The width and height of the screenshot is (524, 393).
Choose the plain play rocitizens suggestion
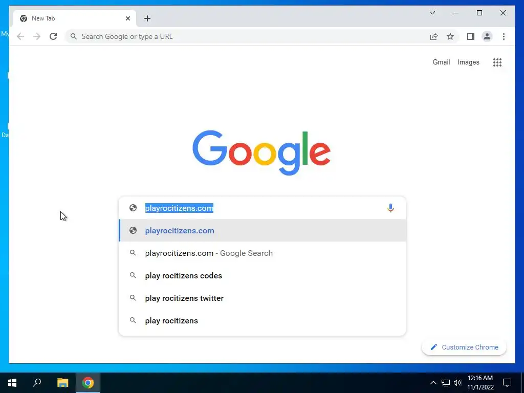click(263, 320)
